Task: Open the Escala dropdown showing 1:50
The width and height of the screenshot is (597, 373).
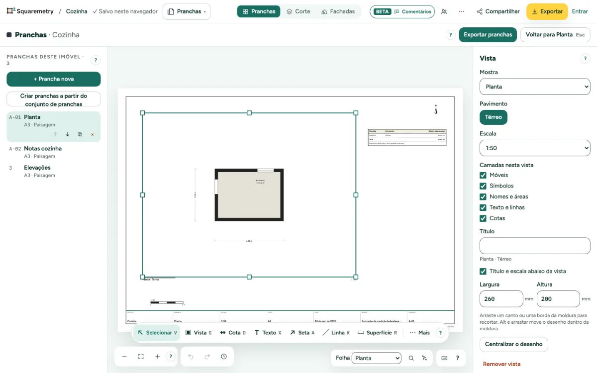Action: point(535,148)
